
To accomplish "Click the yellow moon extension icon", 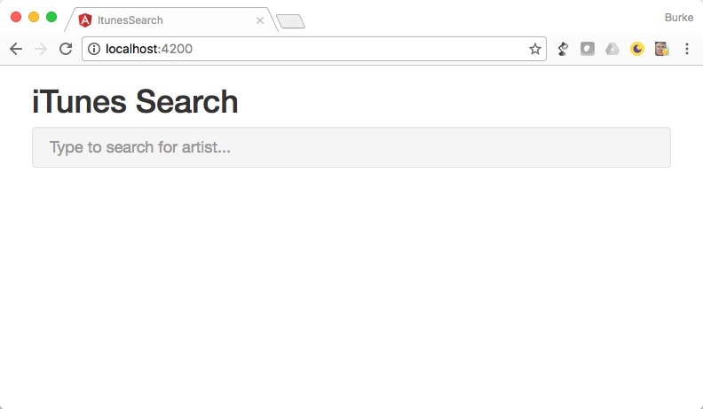I will [x=637, y=49].
